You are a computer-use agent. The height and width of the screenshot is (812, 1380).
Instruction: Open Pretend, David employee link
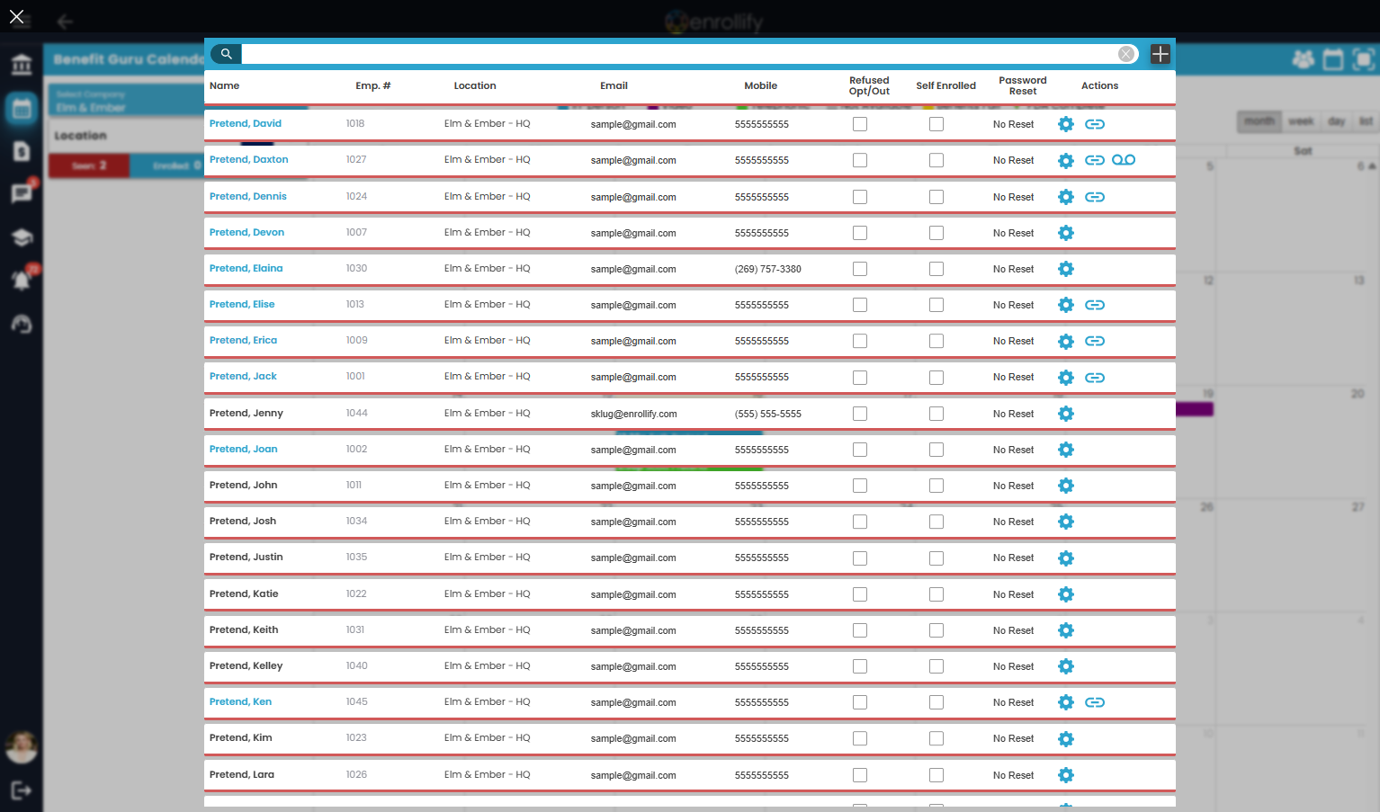coord(246,124)
